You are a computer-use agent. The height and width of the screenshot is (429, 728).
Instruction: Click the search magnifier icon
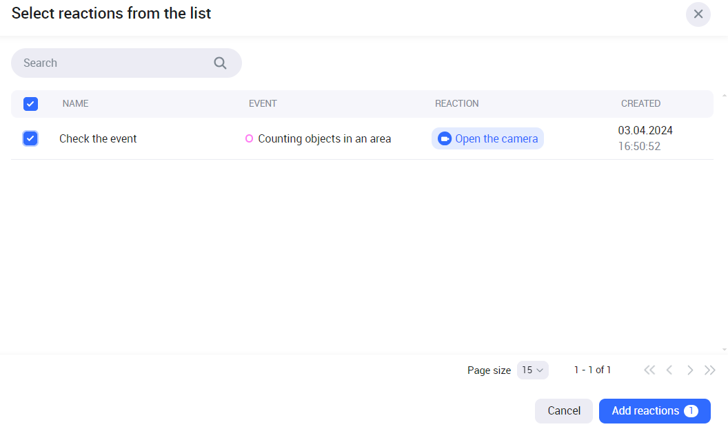pyautogui.click(x=220, y=63)
